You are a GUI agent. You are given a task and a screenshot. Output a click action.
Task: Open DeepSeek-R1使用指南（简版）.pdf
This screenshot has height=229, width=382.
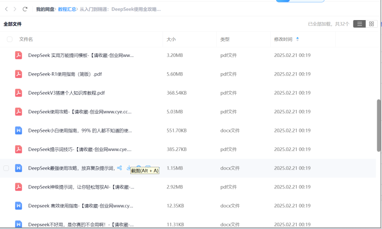(65, 74)
